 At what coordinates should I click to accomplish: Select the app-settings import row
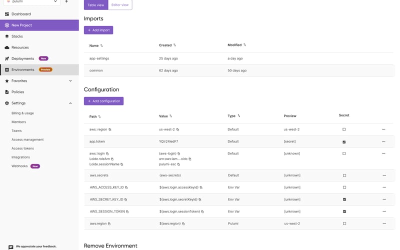pos(238,58)
